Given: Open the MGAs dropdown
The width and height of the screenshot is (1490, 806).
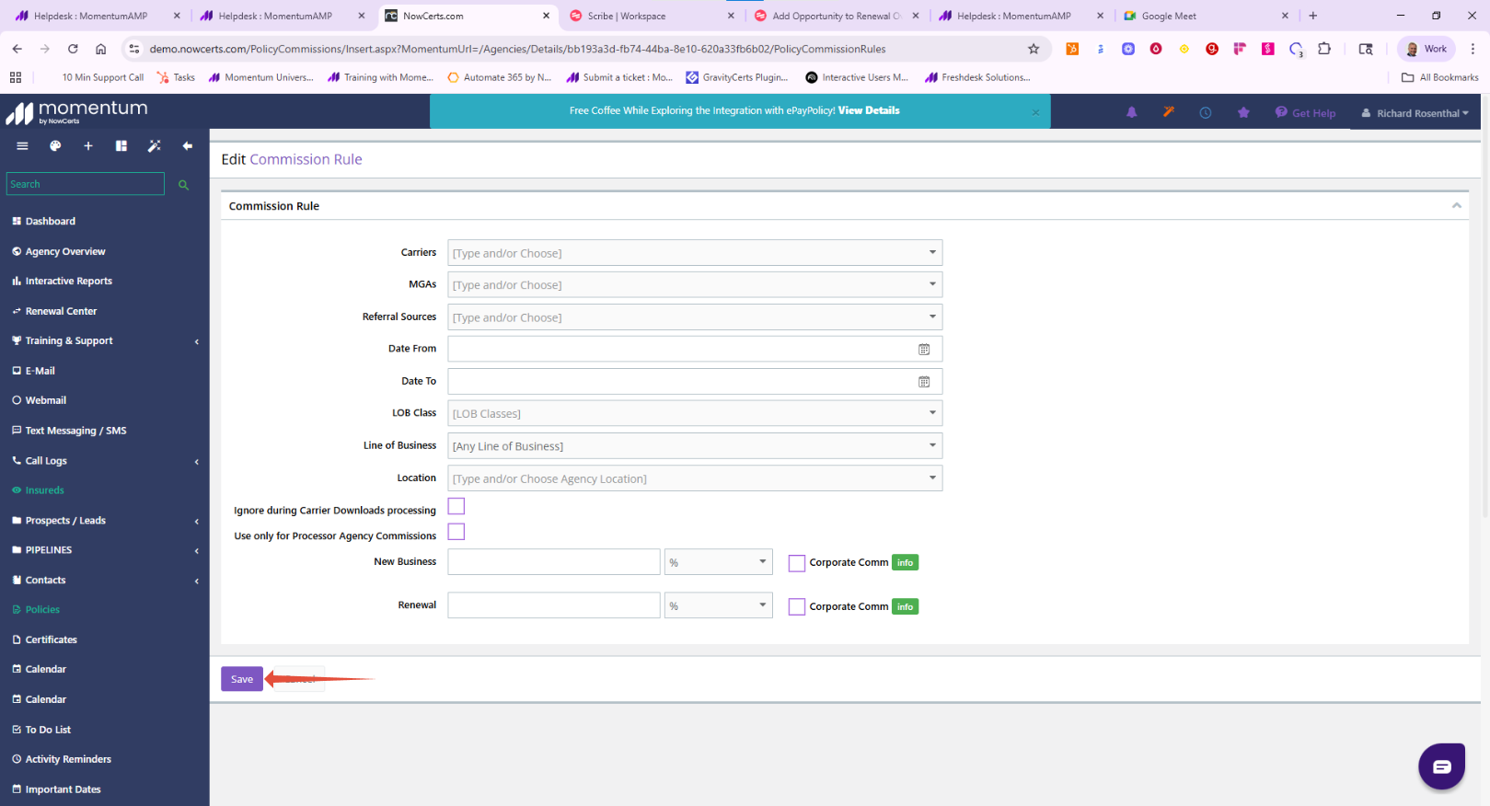Looking at the screenshot, I should click(695, 285).
